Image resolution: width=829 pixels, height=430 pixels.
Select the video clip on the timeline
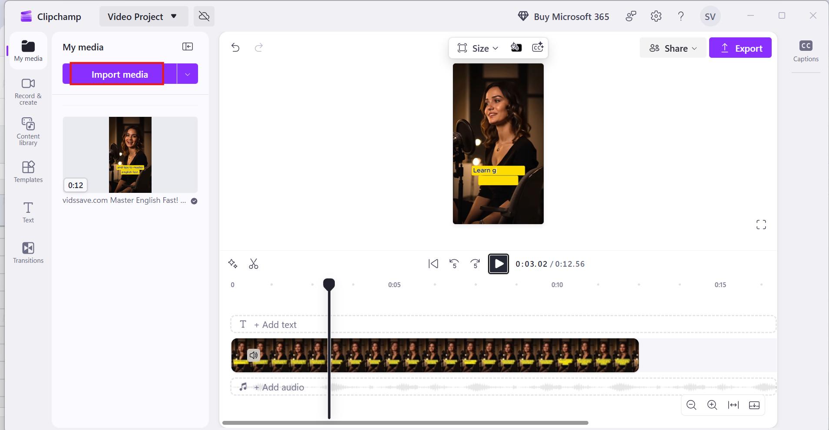435,355
